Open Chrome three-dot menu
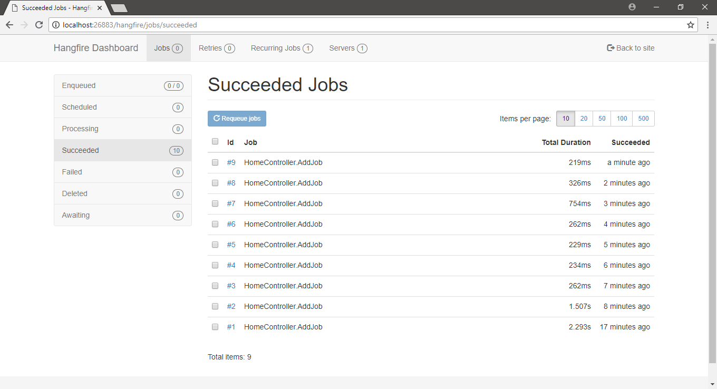 (x=708, y=25)
